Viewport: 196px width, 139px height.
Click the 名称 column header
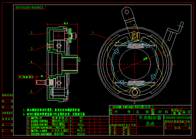(142, 112)
